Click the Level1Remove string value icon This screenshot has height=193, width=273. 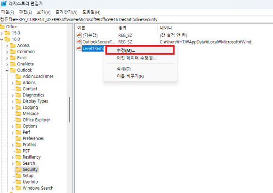tap(79, 48)
